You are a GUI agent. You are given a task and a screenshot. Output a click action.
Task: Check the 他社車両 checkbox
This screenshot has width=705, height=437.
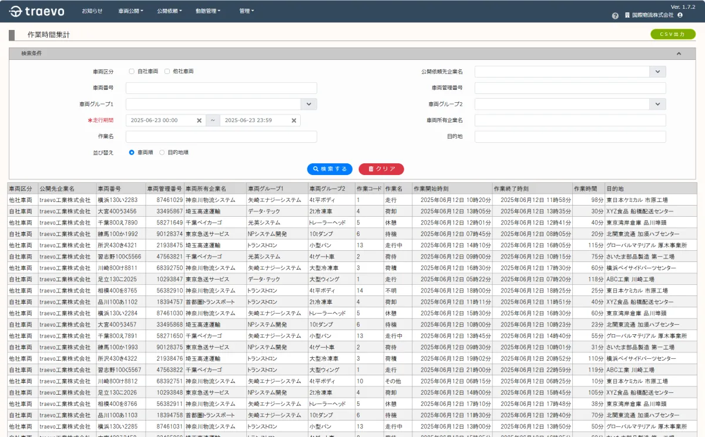[167, 71]
